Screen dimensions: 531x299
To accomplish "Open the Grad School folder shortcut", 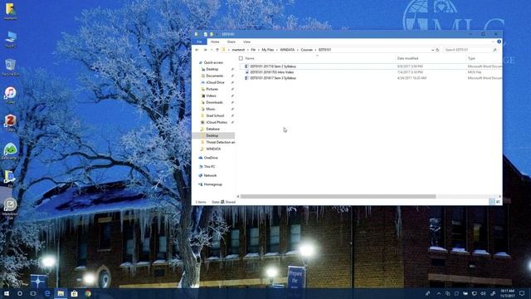I will [x=215, y=115].
